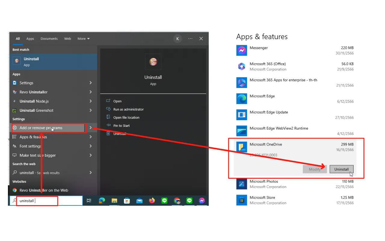Screen dimensions: 385x241
Task: Click in the taskbar search input field
Action: [x=46, y=201]
